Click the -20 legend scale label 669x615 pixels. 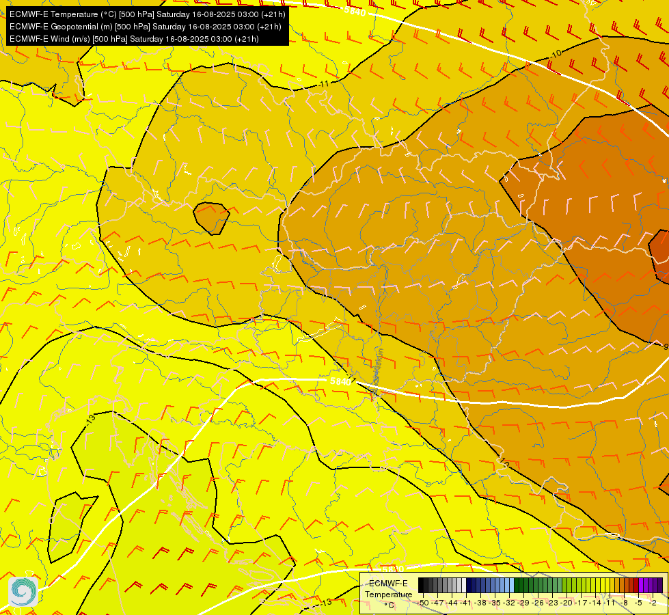pos(566,603)
